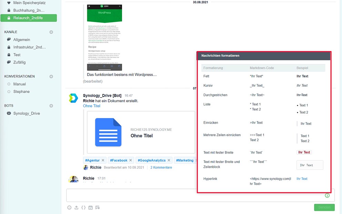Open the calendar checkmark icon below the input

(x=91, y=207)
